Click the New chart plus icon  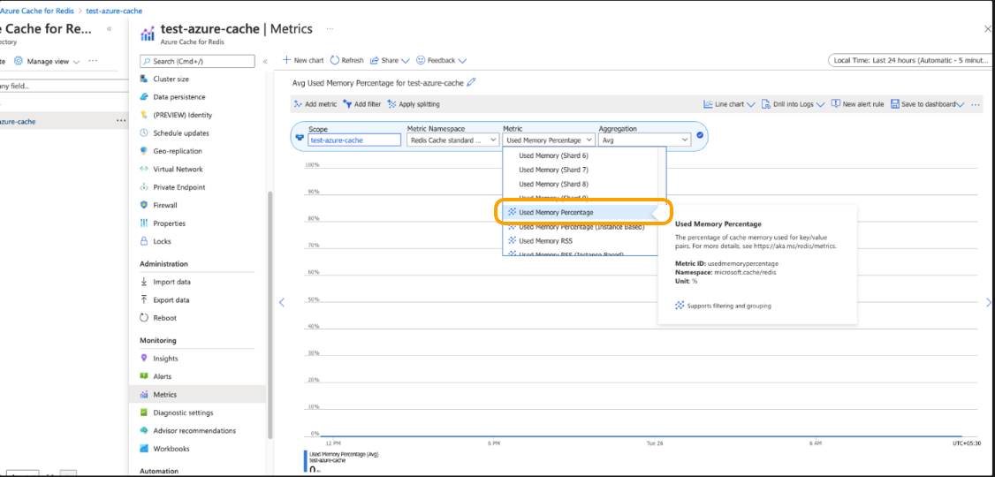point(287,60)
